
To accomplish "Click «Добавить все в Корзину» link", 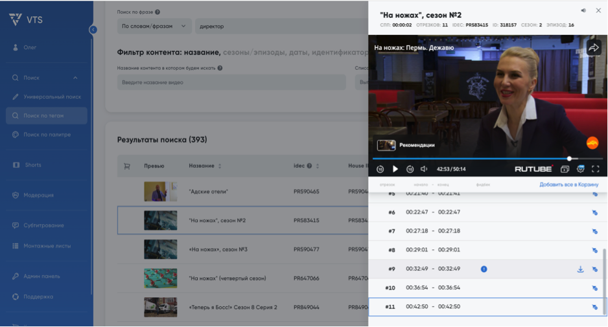I will point(568,185).
